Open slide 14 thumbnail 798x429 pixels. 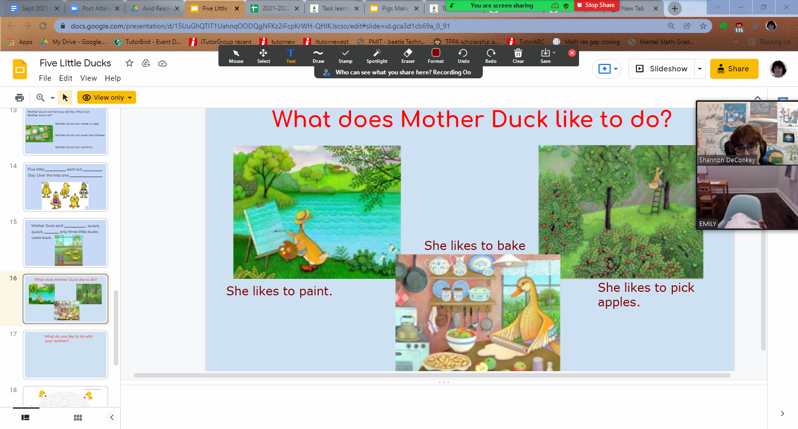65,187
